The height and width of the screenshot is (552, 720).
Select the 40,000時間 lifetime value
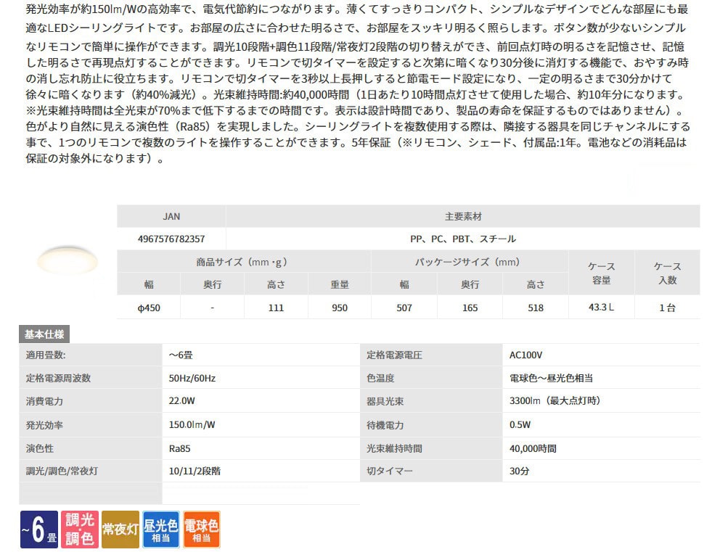533,448
